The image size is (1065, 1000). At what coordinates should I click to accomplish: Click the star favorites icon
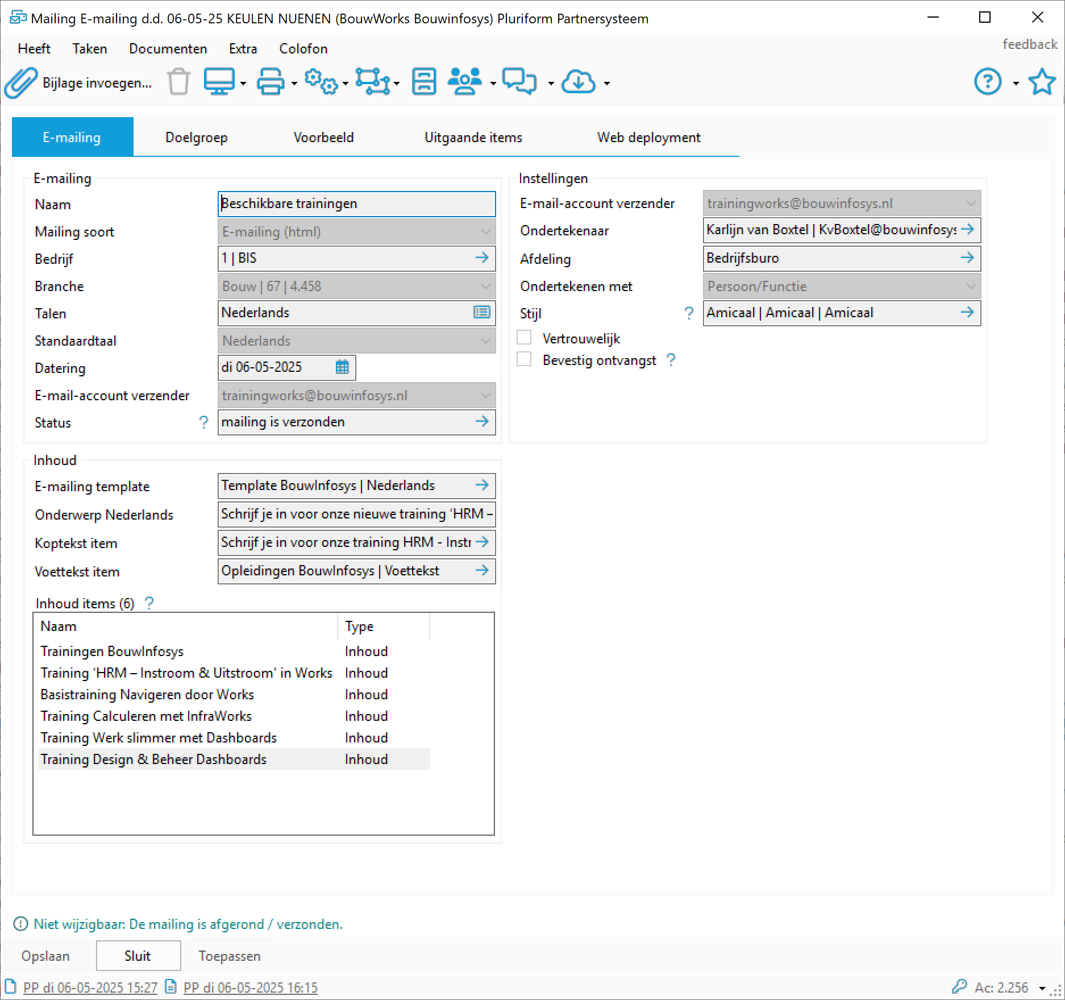tap(1042, 82)
